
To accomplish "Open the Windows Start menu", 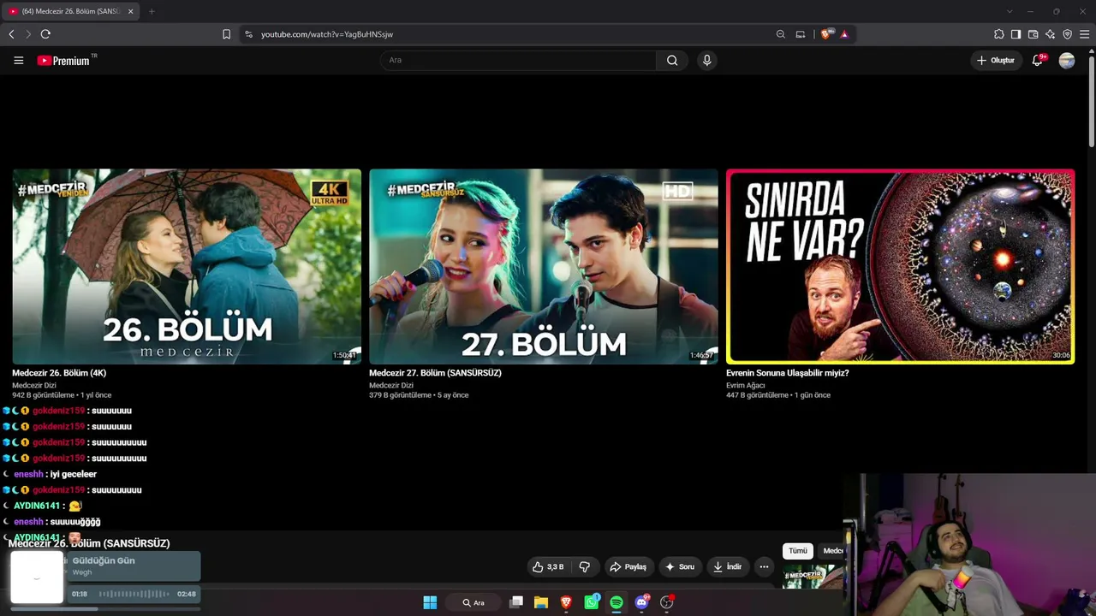I will (430, 602).
